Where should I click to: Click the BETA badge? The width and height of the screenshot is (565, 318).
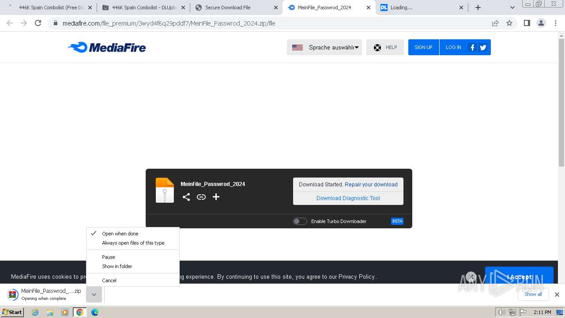click(x=397, y=221)
